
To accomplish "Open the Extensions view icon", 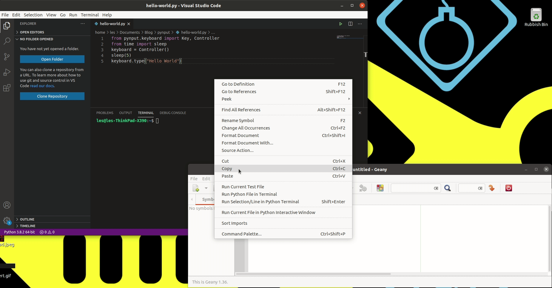I will 7,88.
